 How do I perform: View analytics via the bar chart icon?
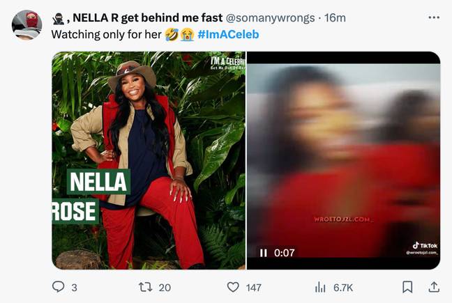(x=320, y=287)
